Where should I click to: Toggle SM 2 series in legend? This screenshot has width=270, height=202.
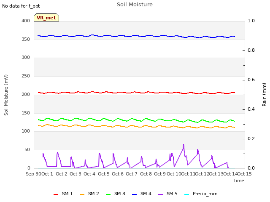coord(89,194)
